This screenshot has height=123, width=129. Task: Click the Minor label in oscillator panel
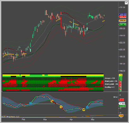tap(115, 97)
